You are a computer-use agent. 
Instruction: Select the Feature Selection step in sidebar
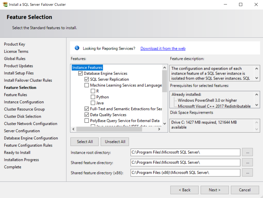[x=20, y=87]
